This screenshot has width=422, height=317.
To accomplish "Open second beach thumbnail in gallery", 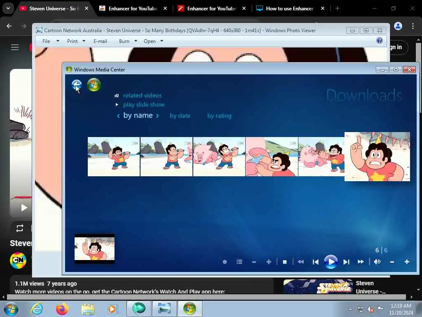I will tap(166, 156).
